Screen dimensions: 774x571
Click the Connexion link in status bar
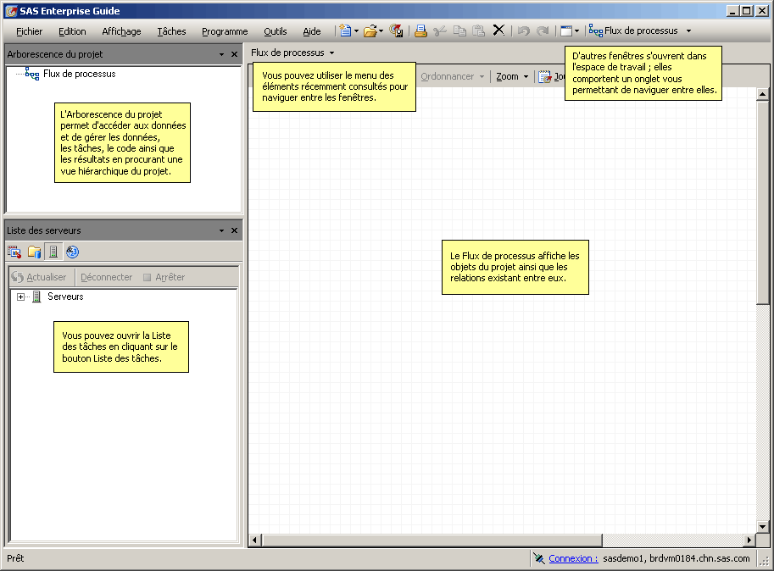click(573, 558)
